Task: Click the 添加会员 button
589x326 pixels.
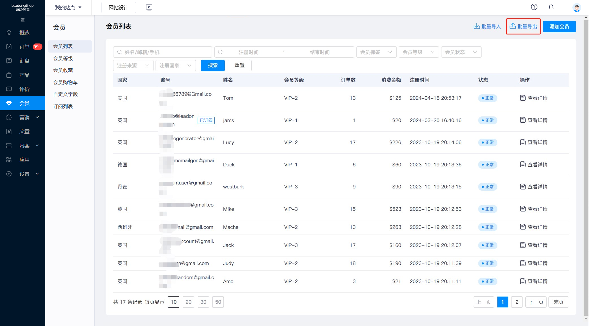Action: (559, 27)
